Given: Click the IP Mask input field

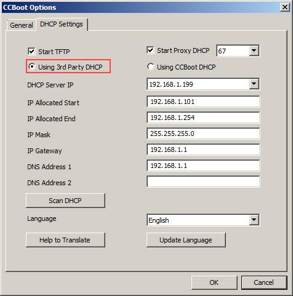Looking at the screenshot, I should (203, 134).
